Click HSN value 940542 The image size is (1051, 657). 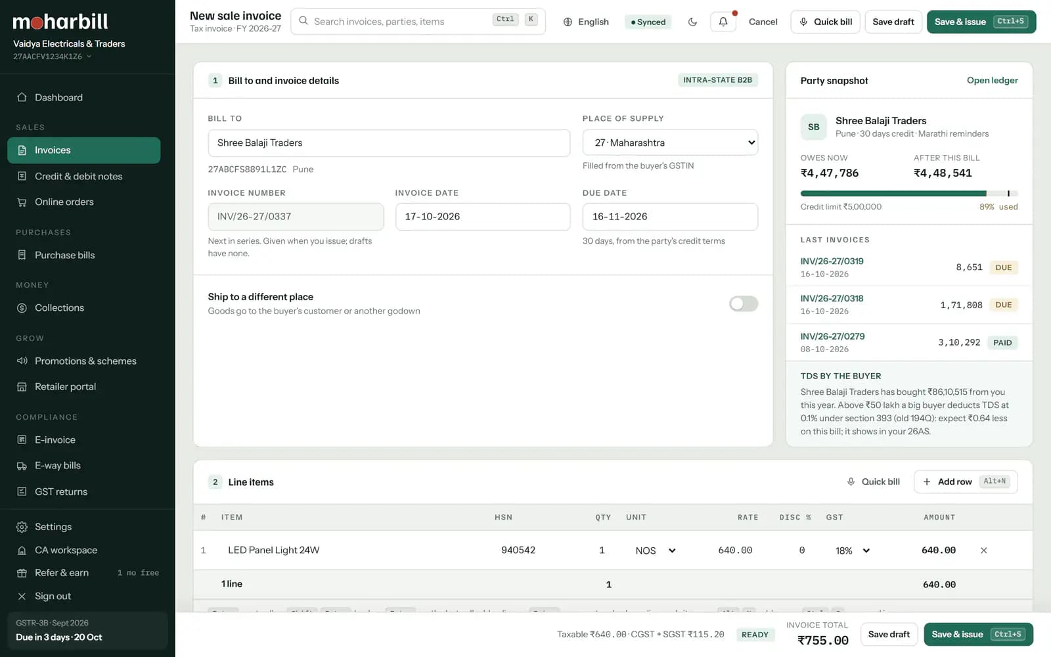[x=518, y=550]
